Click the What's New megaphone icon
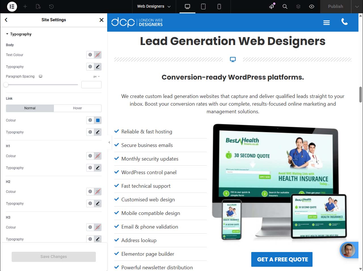The width and height of the screenshot is (363, 271). click(272, 7)
